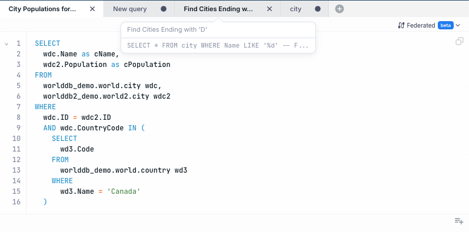Place cursor on the 'Canada' string
Screen dimensions: 469x232
pyautogui.click(x=124, y=191)
